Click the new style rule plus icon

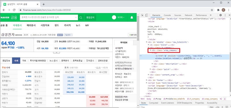(x=222, y=107)
